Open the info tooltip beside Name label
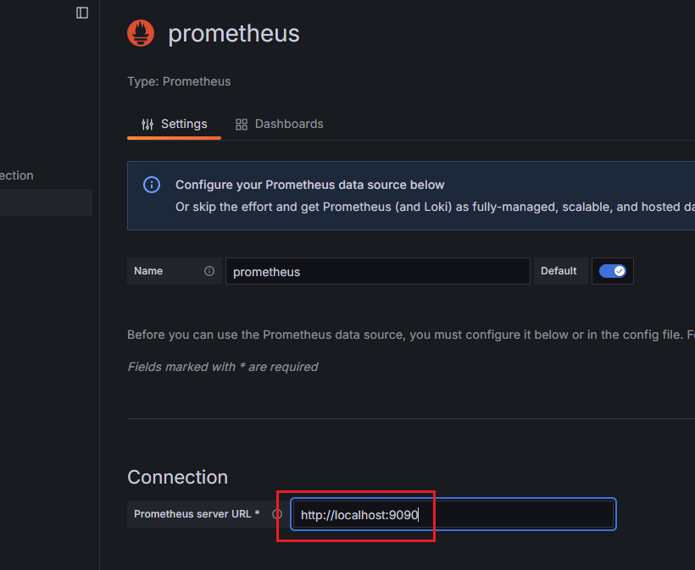 209,271
